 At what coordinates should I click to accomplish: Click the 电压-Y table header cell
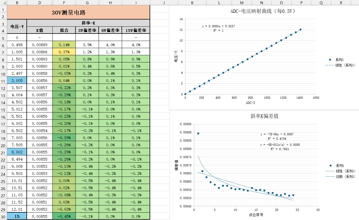pyautogui.click(x=17, y=26)
